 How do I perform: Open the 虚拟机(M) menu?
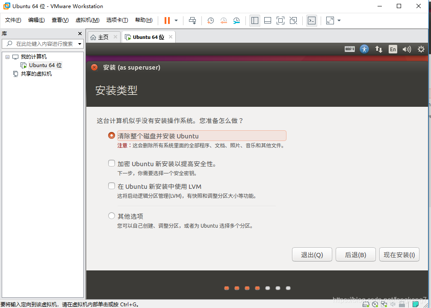[87, 20]
